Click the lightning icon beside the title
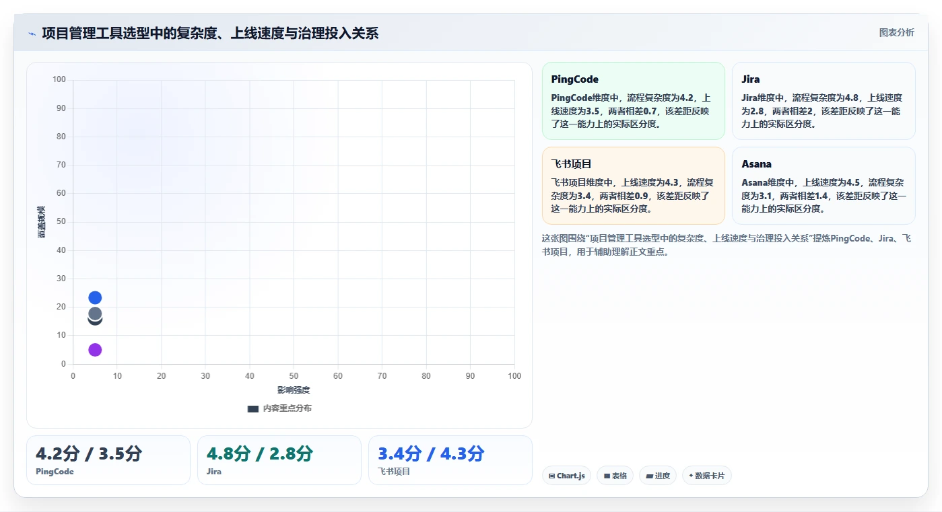The width and height of the screenshot is (942, 512). (x=32, y=34)
